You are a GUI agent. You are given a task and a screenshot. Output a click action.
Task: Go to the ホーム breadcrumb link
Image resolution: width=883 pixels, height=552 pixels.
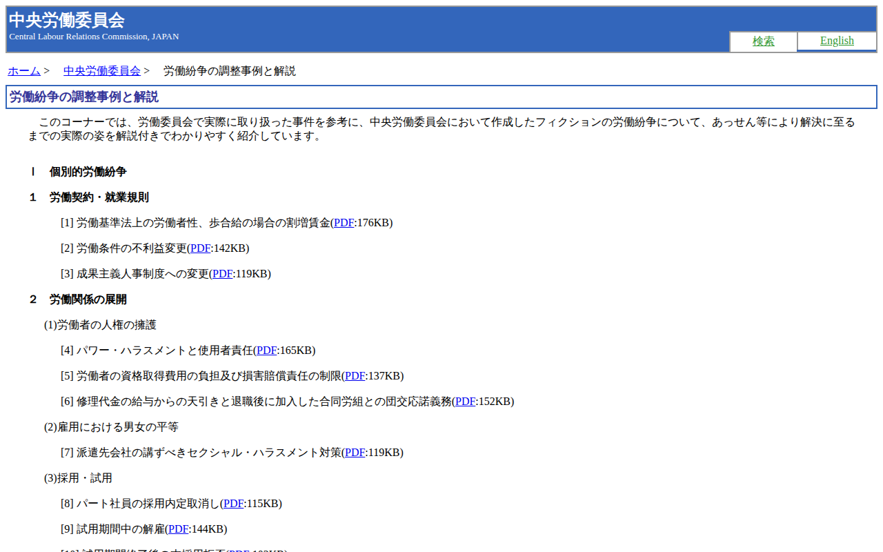coord(24,70)
